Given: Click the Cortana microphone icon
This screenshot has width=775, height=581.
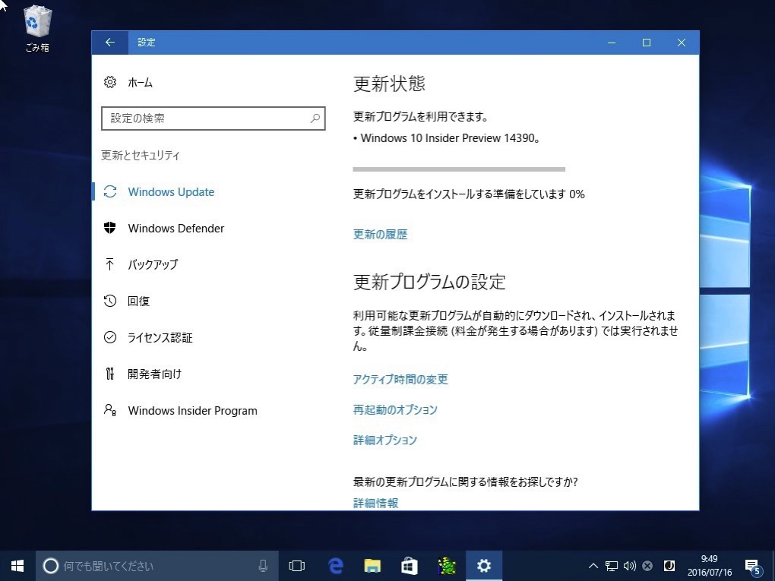Looking at the screenshot, I should click(263, 566).
